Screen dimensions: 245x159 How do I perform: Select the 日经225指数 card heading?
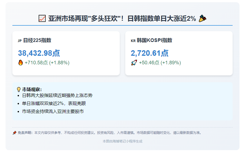click(x=37, y=40)
